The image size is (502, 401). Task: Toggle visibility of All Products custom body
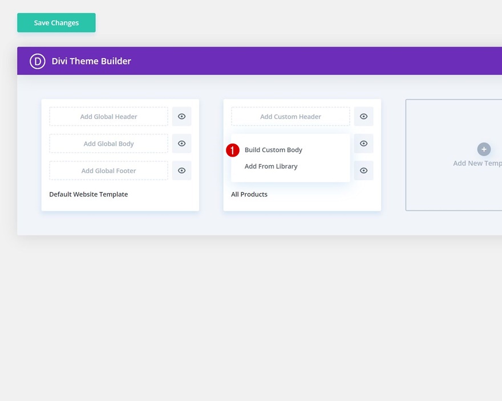tap(363, 144)
